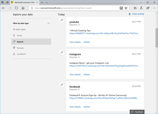Screen dimensions: 158x114
Task: View details of the youtube search
Action: pyautogui.click(x=75, y=42)
